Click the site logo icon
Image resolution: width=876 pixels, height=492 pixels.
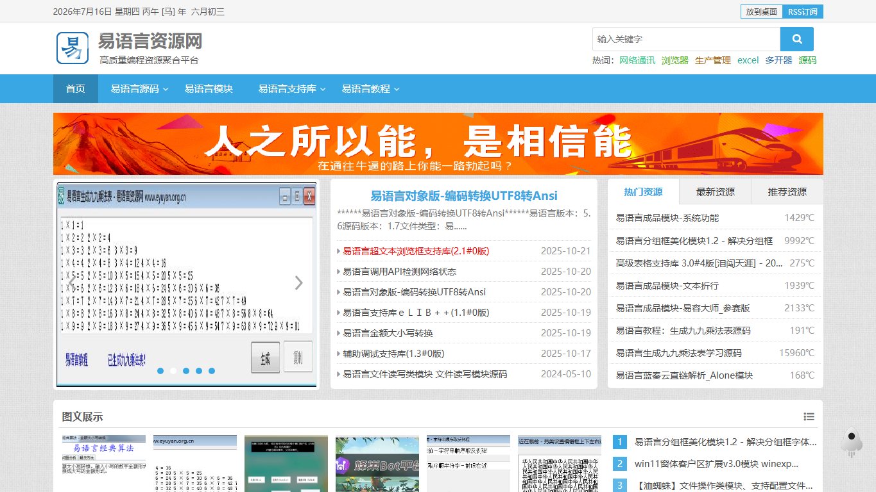tap(73, 48)
